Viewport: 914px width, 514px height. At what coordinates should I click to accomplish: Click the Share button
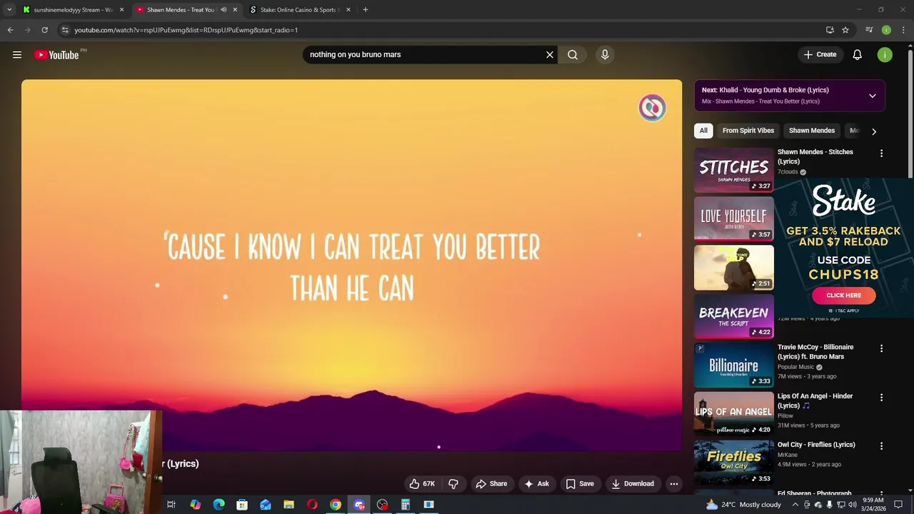[491, 483]
